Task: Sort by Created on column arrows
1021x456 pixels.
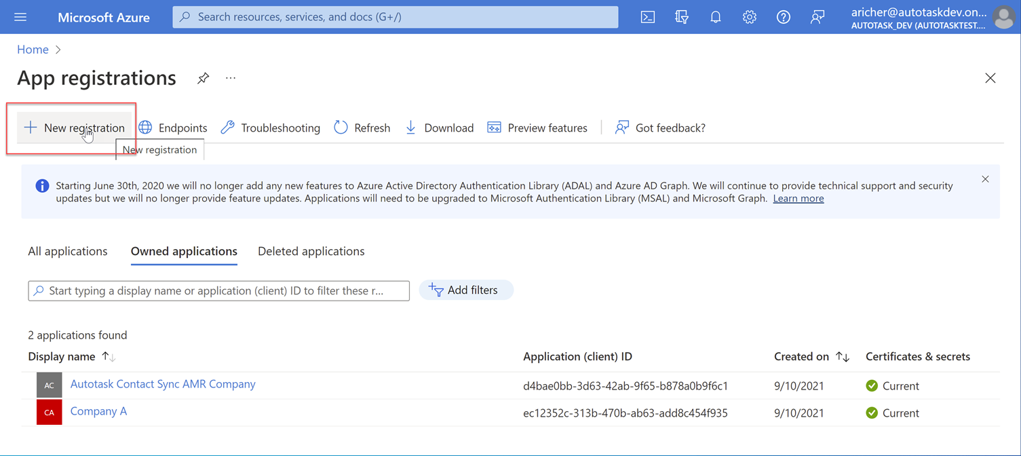Action: [x=843, y=357]
